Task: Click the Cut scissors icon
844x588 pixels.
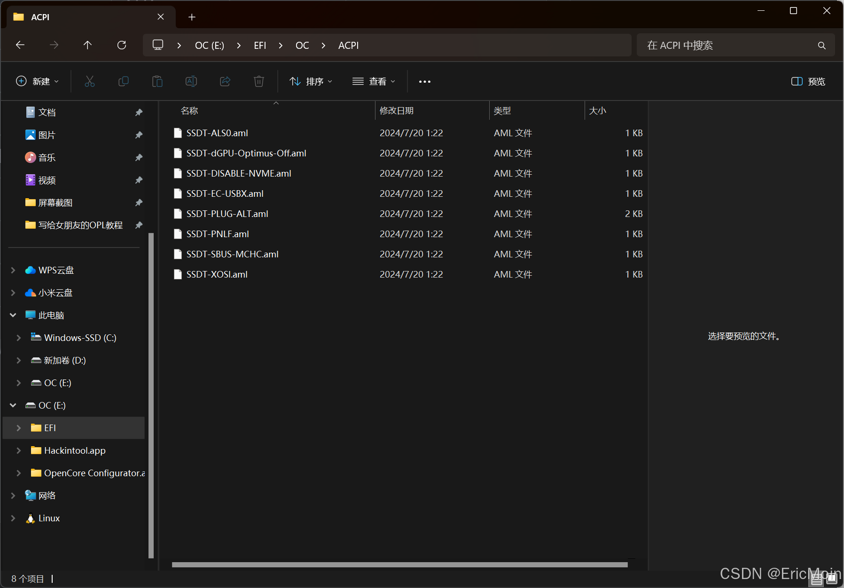Action: click(x=90, y=81)
